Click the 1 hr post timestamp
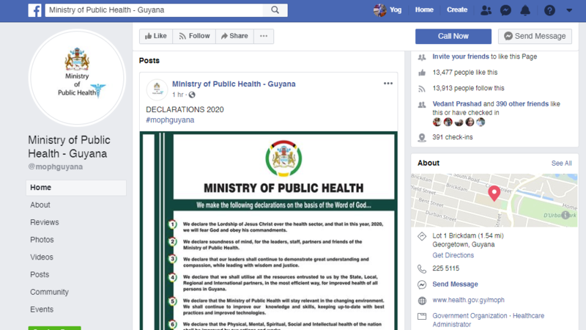Image resolution: width=586 pixels, height=330 pixels. point(178,95)
